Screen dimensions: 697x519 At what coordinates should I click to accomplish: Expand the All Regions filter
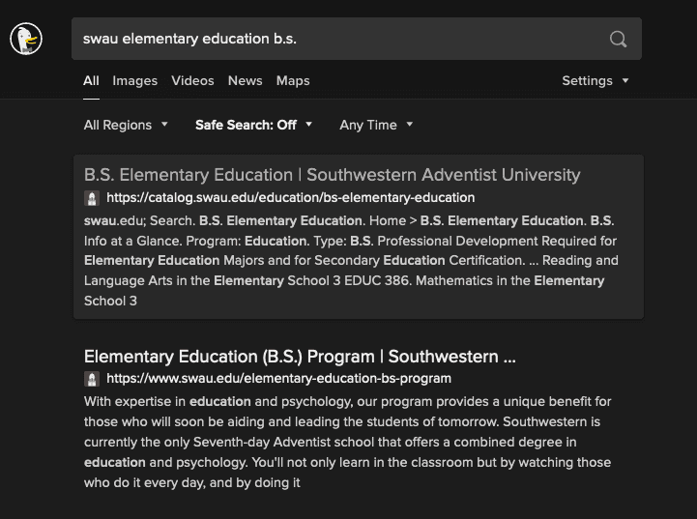pyautogui.click(x=126, y=125)
